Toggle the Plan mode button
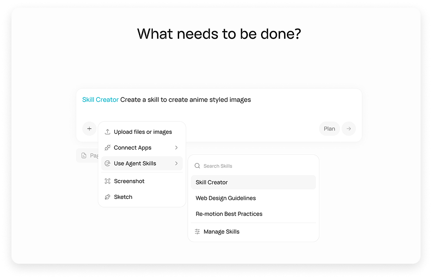432x279 pixels. click(x=329, y=129)
